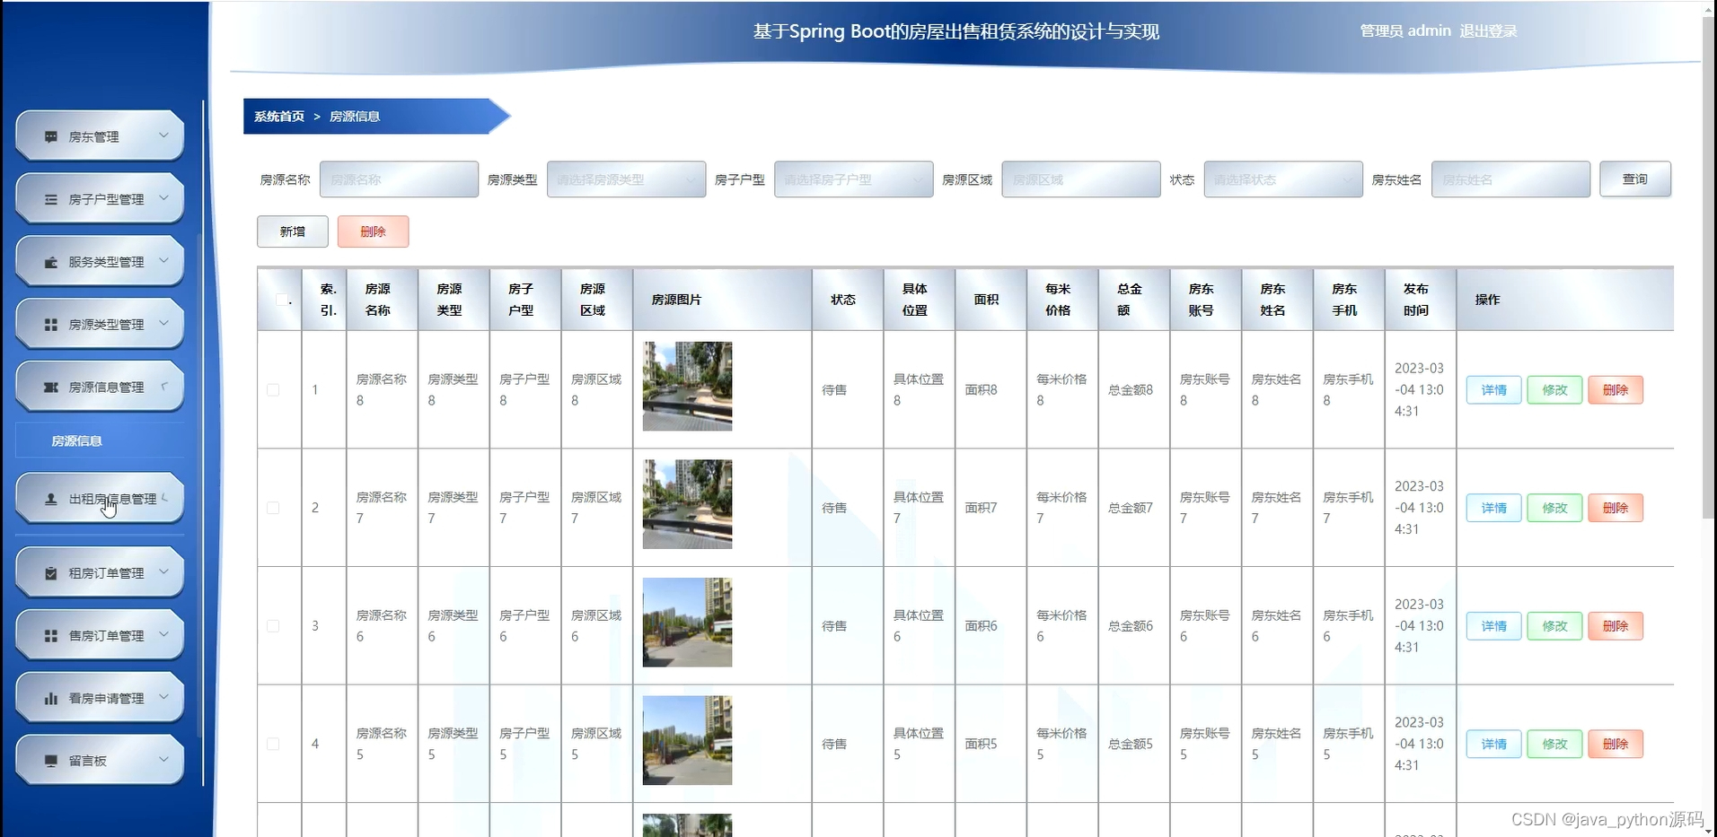The width and height of the screenshot is (1717, 837).
Task: Check the checkbox for row 房源名称5
Action: tap(273, 744)
